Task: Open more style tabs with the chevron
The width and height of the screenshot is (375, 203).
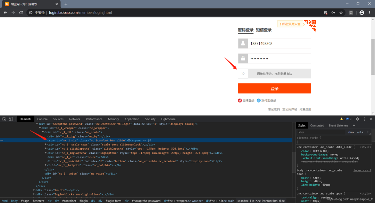Action: pos(354,125)
